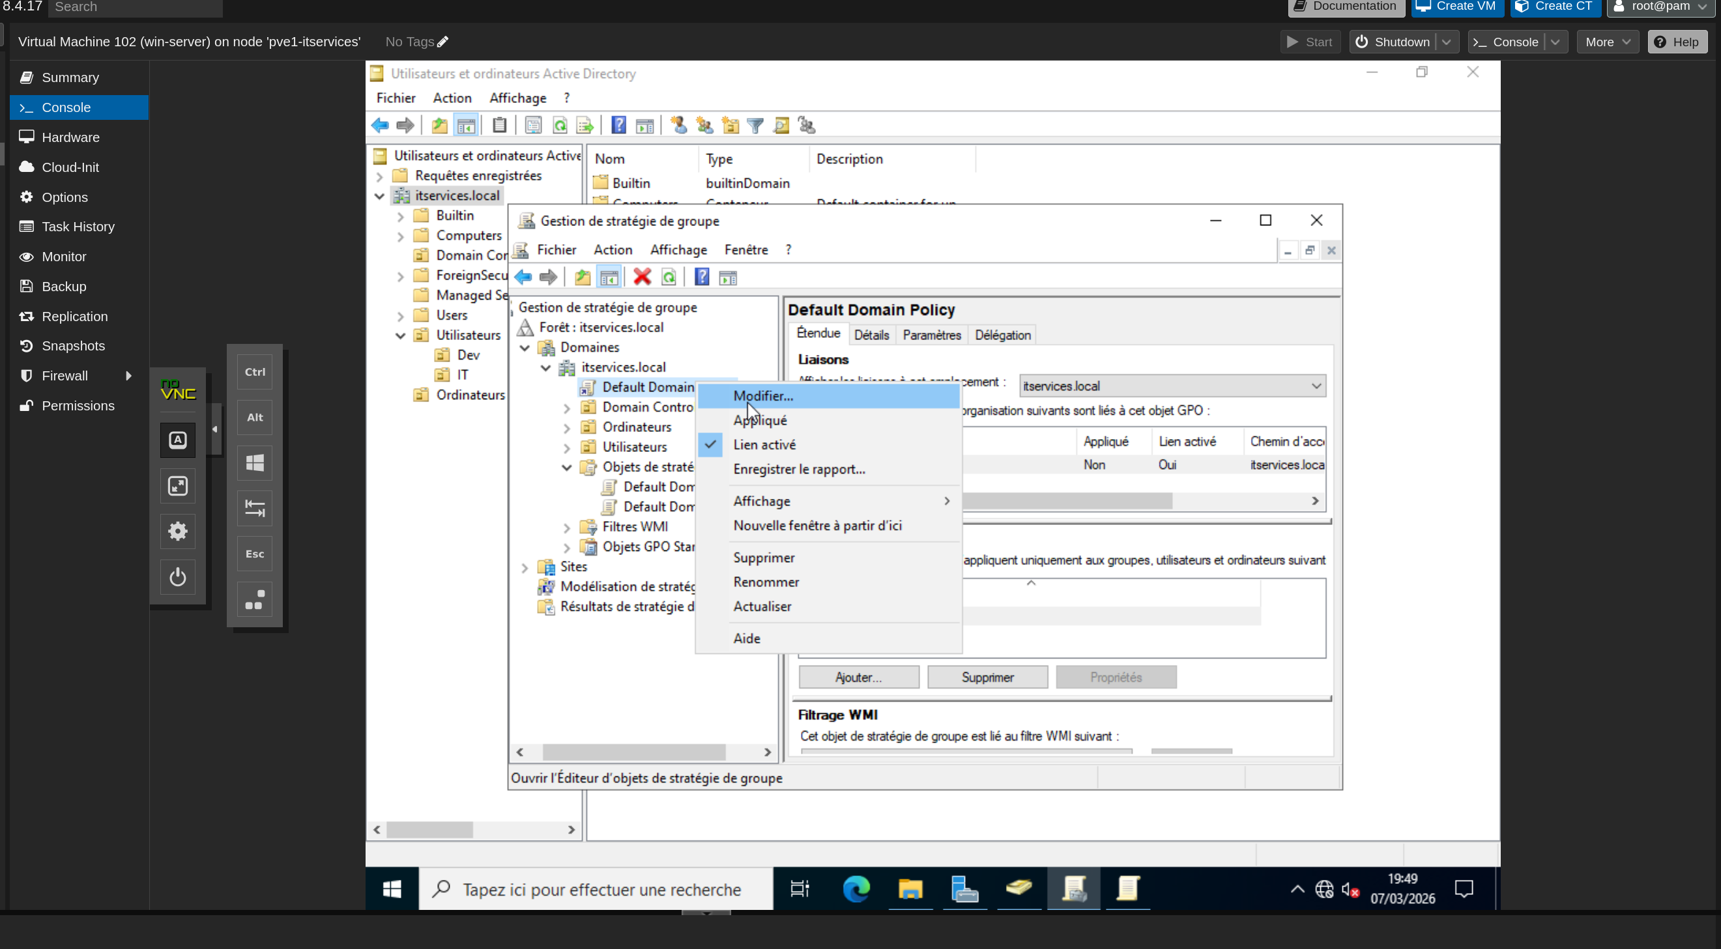Viewport: 1721px width, 949px height.
Task: Switch to the Paramètres tab
Action: 931,335
